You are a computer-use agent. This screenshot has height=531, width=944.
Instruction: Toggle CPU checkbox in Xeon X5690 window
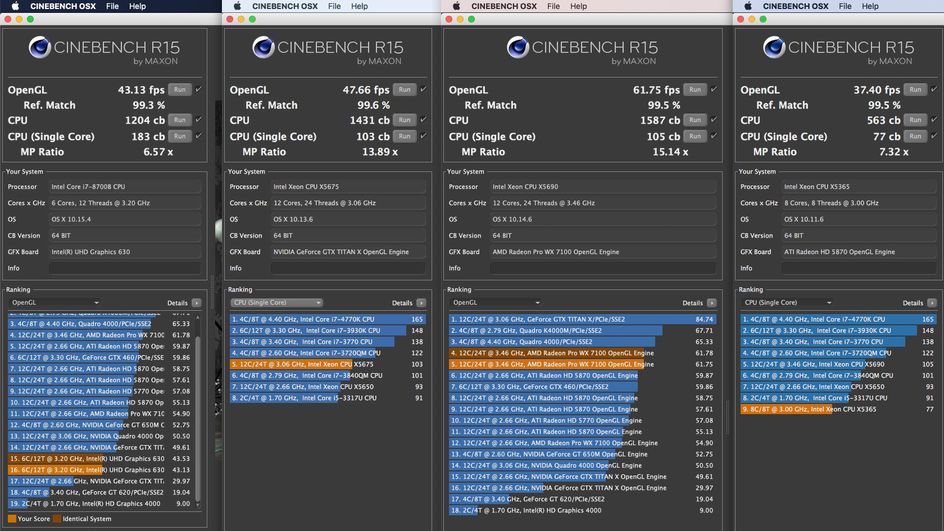714,119
